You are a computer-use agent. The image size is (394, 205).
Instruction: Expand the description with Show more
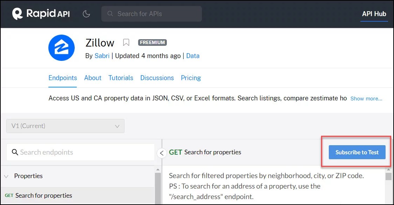pos(366,99)
